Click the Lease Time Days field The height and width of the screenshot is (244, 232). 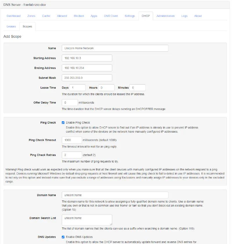(x=77, y=88)
